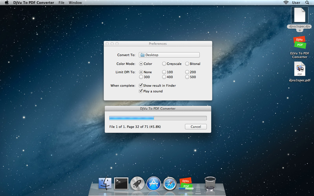Open Finder from the Dock

coord(105,183)
